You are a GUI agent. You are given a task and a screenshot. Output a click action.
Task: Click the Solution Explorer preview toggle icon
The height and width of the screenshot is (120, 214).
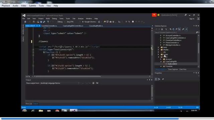(186, 29)
